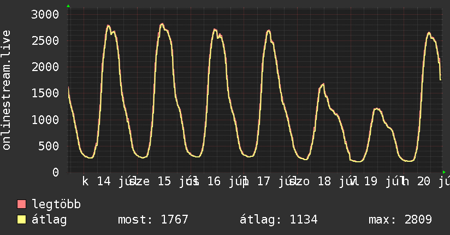The width and height of the screenshot is (450, 235).
Task: Click the h 20 júl date label
Action: [425, 181]
